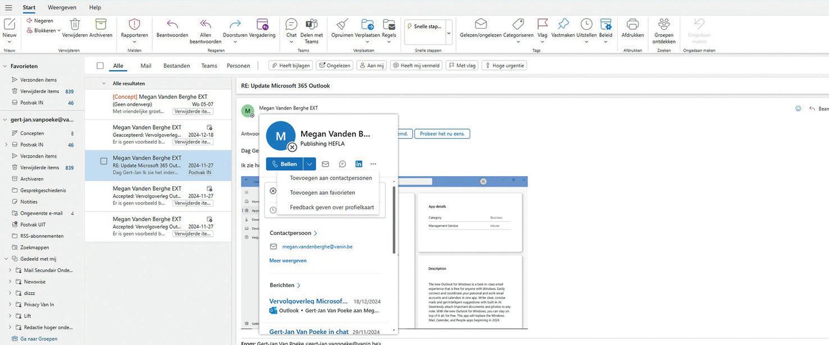Screen dimensions: 829x345
Task: Choose Toevoegen aan contactpersonen
Action: pyautogui.click(x=330, y=178)
